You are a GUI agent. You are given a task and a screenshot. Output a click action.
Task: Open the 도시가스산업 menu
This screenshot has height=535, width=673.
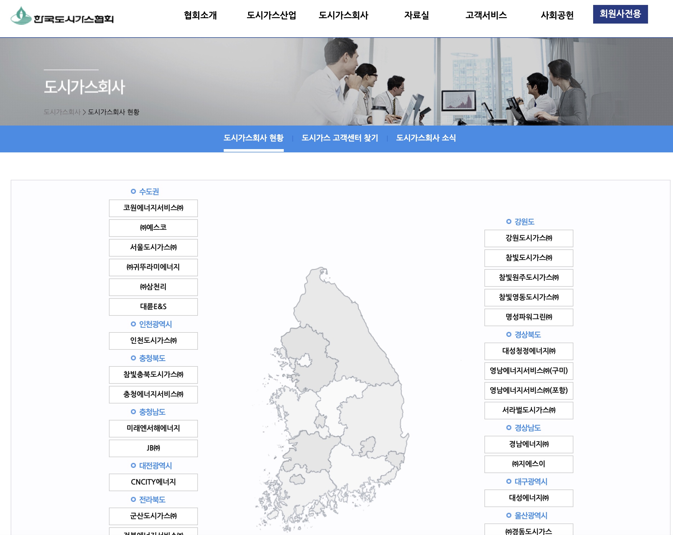point(271,15)
